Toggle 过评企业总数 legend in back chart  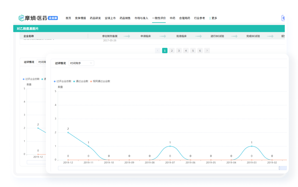(31, 79)
